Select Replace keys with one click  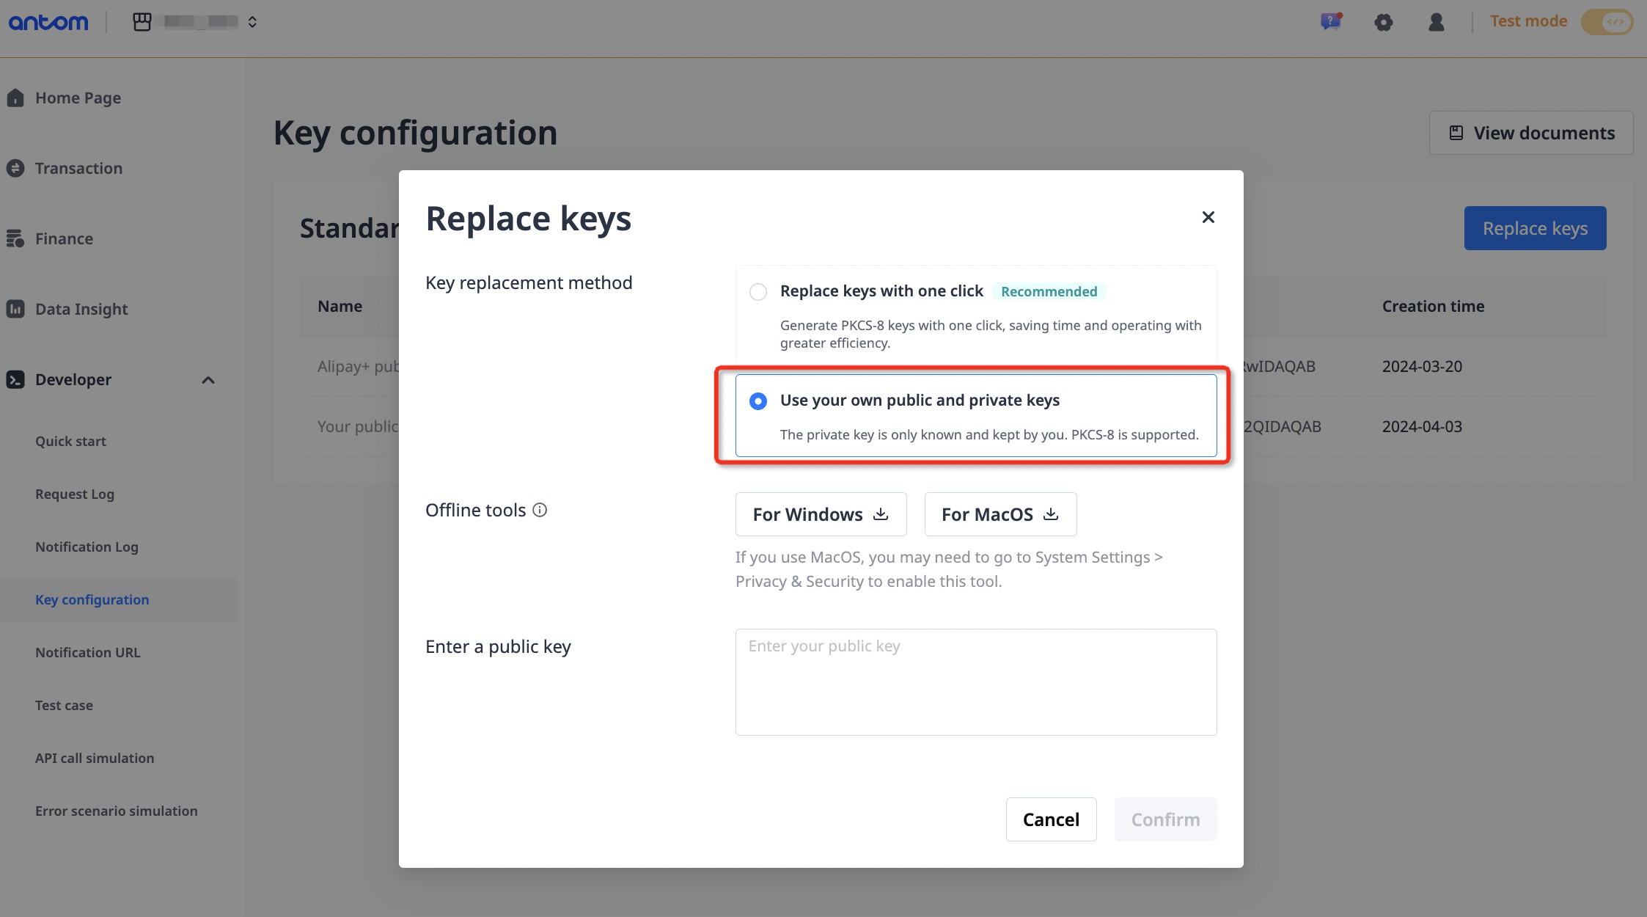(758, 292)
